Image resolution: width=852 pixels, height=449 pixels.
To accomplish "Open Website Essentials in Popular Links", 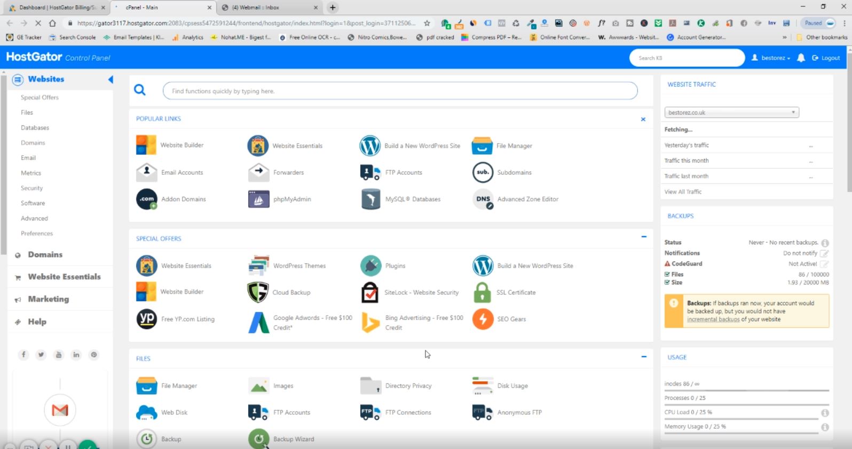I will [x=285, y=146].
